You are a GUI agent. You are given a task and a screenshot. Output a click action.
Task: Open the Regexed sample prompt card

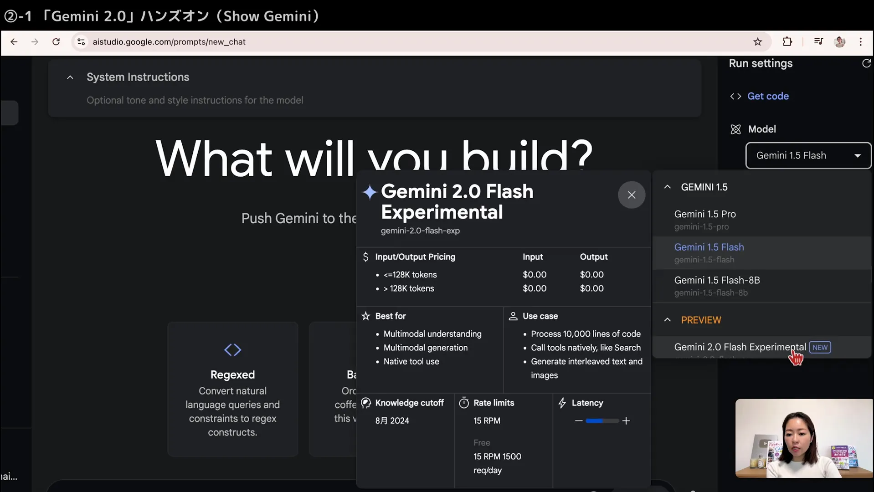(x=232, y=389)
